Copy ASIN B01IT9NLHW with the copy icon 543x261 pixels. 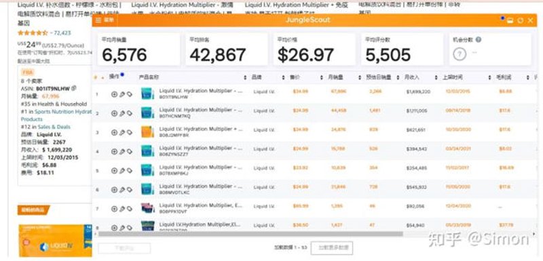pos(73,88)
